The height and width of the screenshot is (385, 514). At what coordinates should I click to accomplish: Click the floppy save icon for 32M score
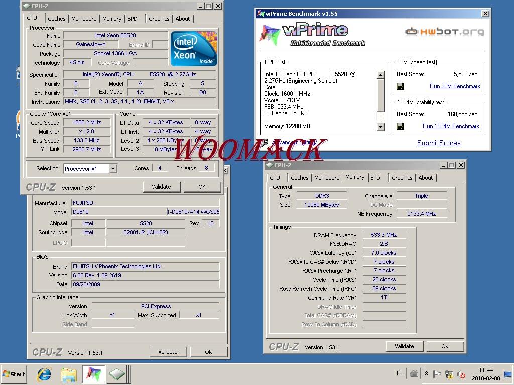[x=400, y=86]
